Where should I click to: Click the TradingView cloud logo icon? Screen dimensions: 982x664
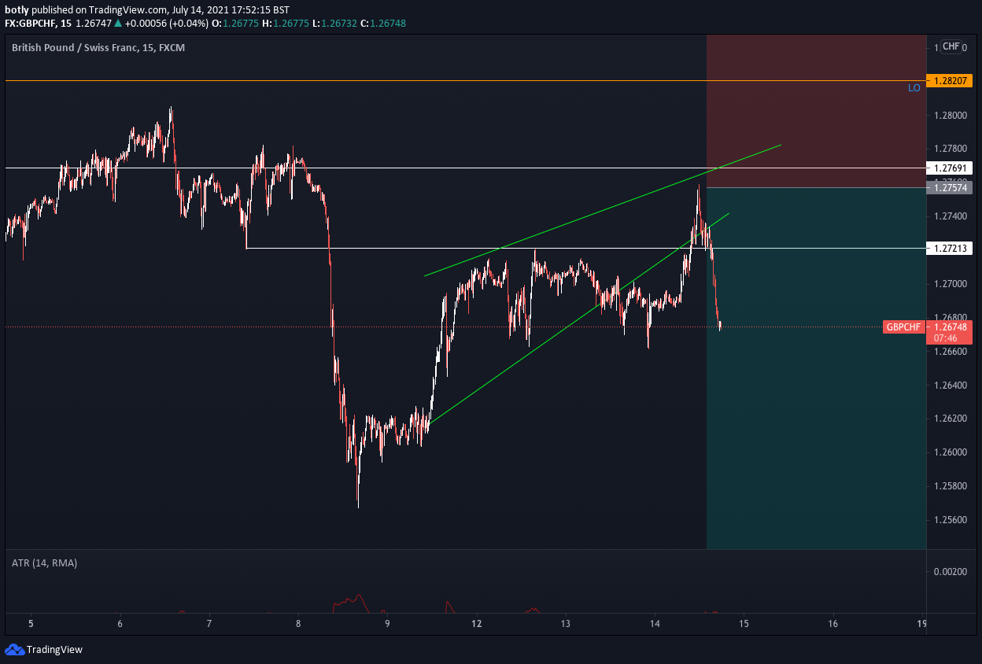[x=14, y=650]
